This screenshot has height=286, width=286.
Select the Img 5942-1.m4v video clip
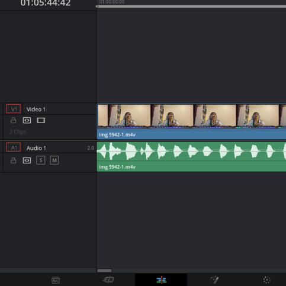pyautogui.click(x=191, y=122)
